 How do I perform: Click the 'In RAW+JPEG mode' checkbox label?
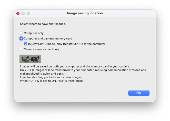pos(67,44)
